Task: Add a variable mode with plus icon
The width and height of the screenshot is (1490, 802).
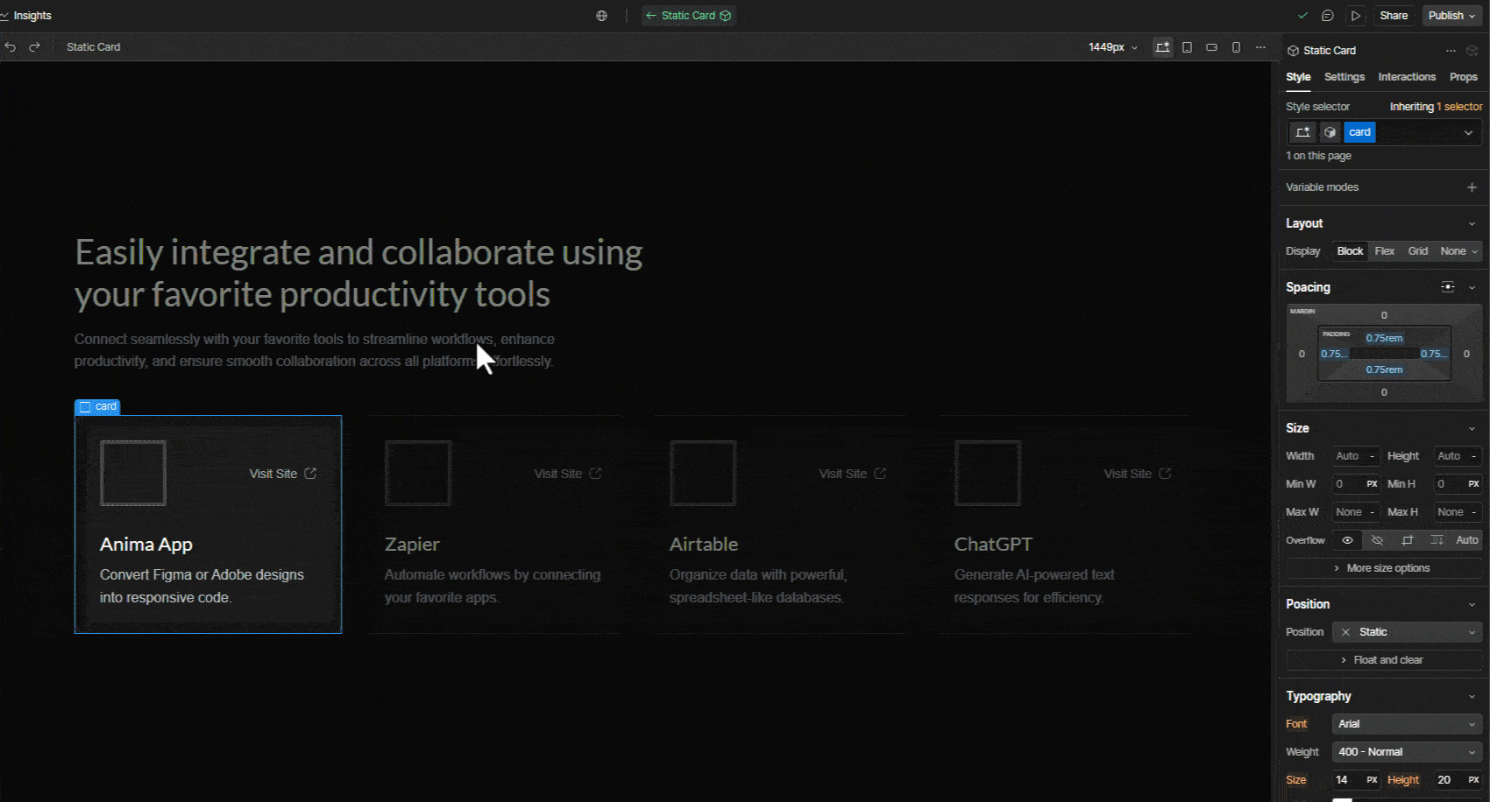Action: pyautogui.click(x=1472, y=187)
